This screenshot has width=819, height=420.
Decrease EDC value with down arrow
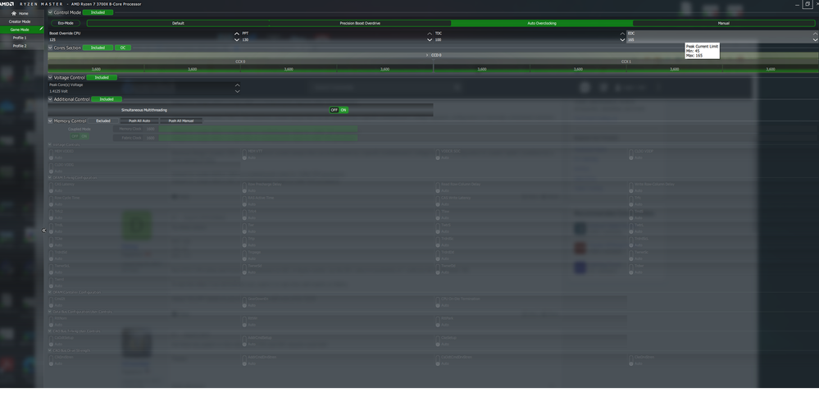(x=816, y=39)
